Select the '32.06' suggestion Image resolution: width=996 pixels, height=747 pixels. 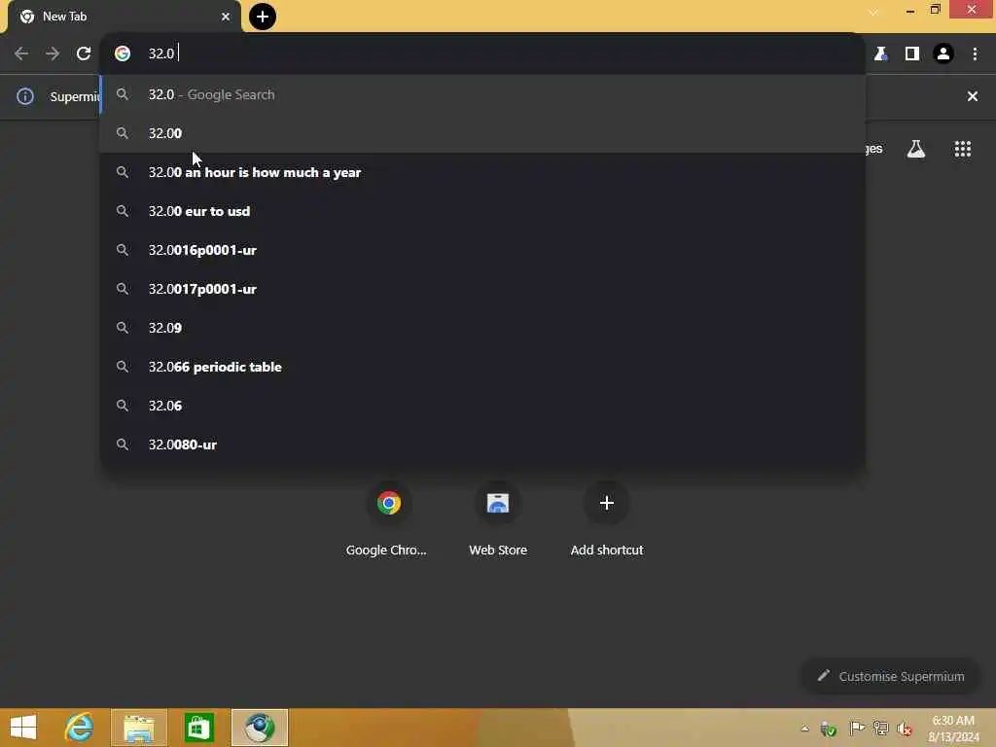[x=482, y=406]
